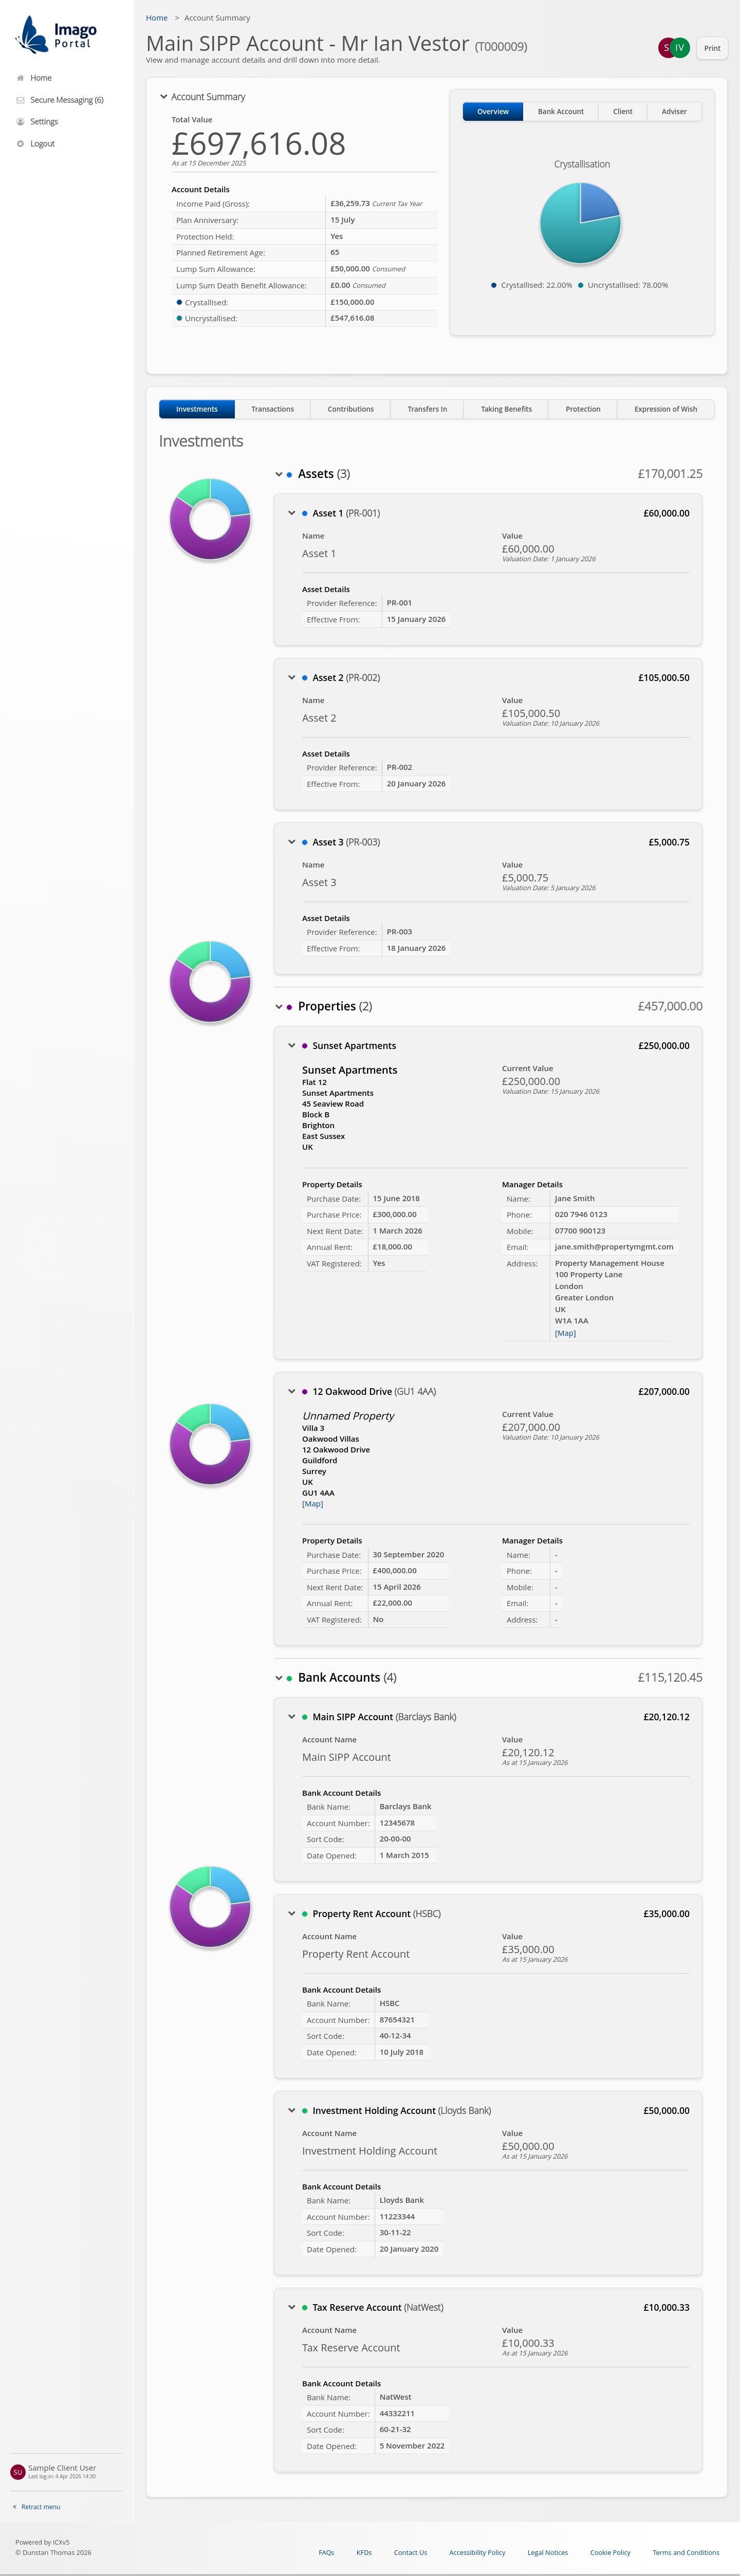Collapse the Properties (2) group

click(x=279, y=1007)
